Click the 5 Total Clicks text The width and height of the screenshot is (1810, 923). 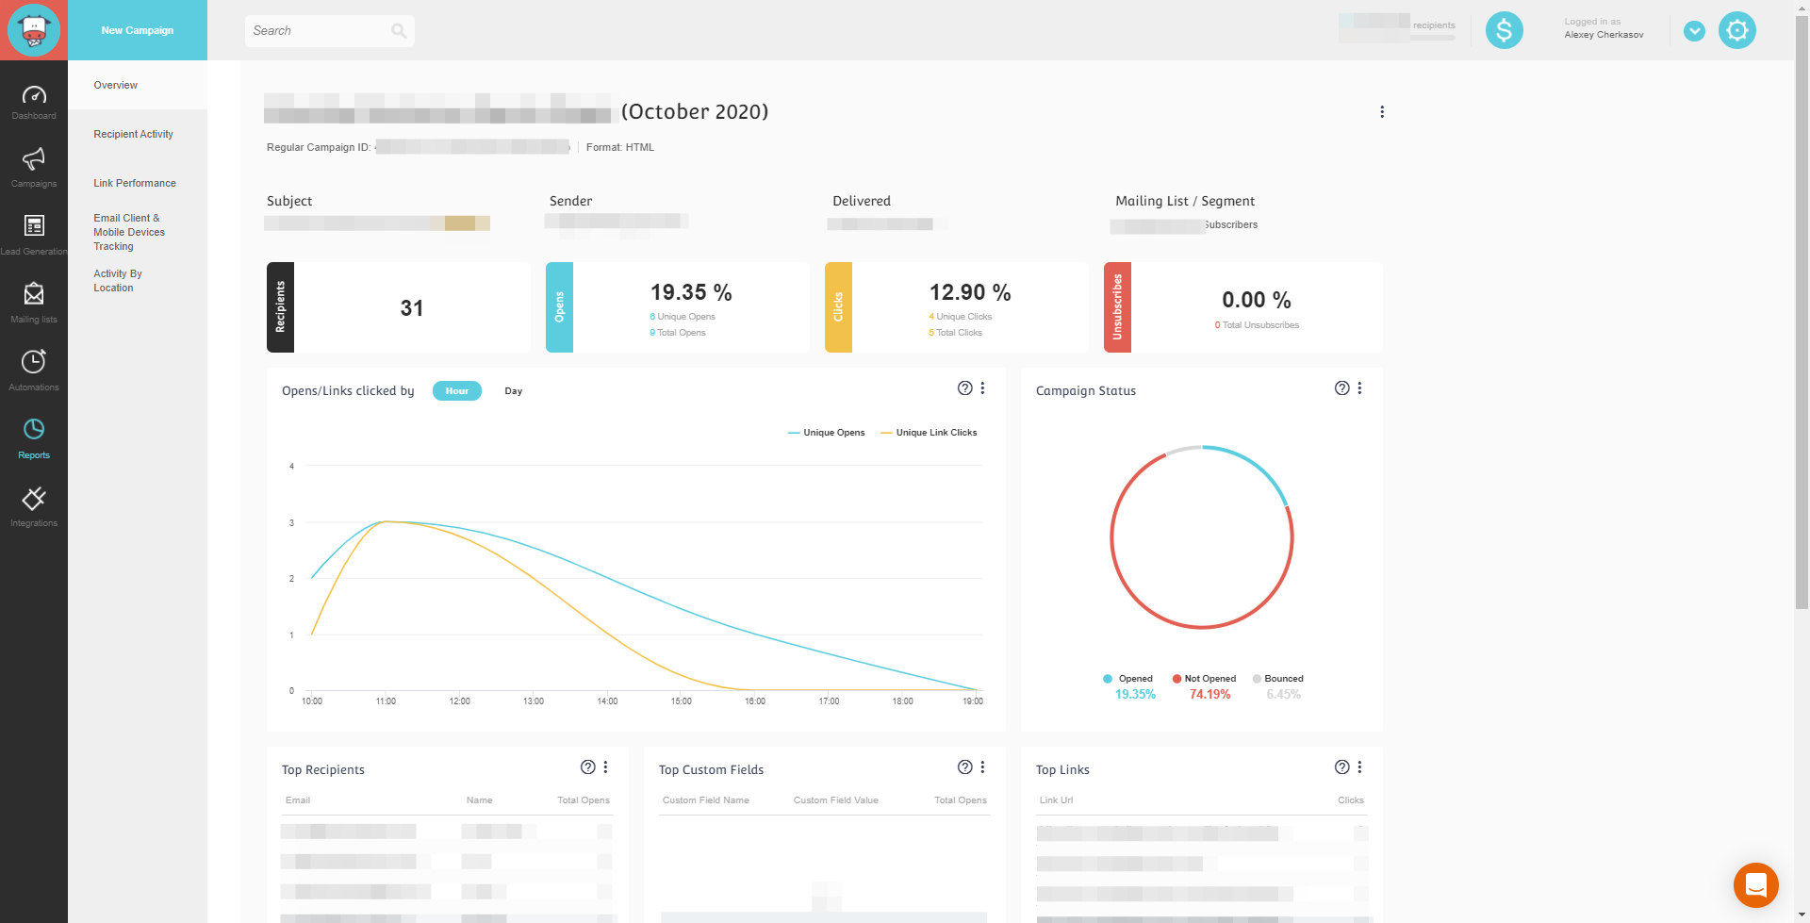(x=956, y=333)
